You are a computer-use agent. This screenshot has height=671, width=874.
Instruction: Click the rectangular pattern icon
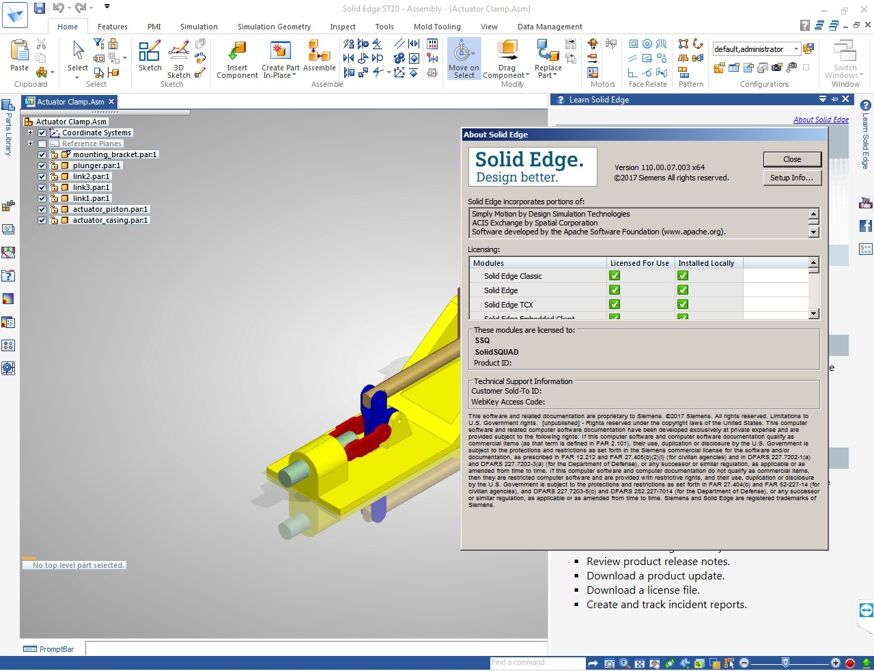[x=683, y=44]
